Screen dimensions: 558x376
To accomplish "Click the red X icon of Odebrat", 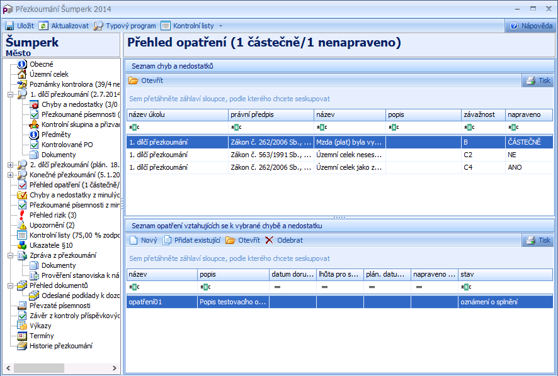I will tap(269, 240).
